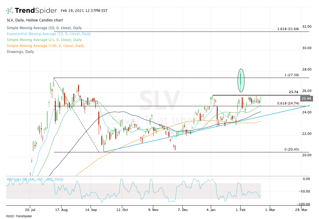Click the TrendSpider logo icon
This screenshot has height=219, width=319.
click(x=10, y=11)
